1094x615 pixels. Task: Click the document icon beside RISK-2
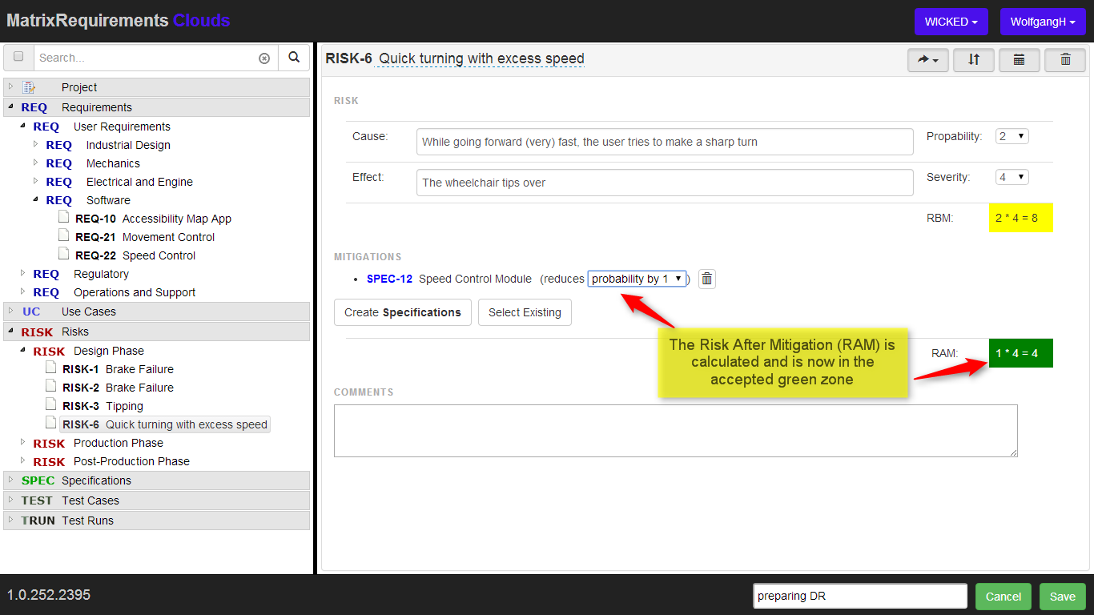(51, 387)
